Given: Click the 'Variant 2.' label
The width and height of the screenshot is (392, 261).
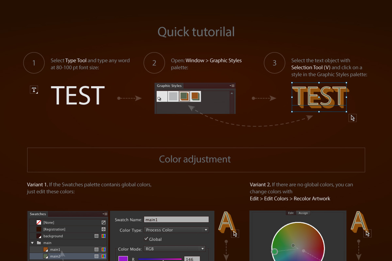Looking at the screenshot, I should point(260,185).
